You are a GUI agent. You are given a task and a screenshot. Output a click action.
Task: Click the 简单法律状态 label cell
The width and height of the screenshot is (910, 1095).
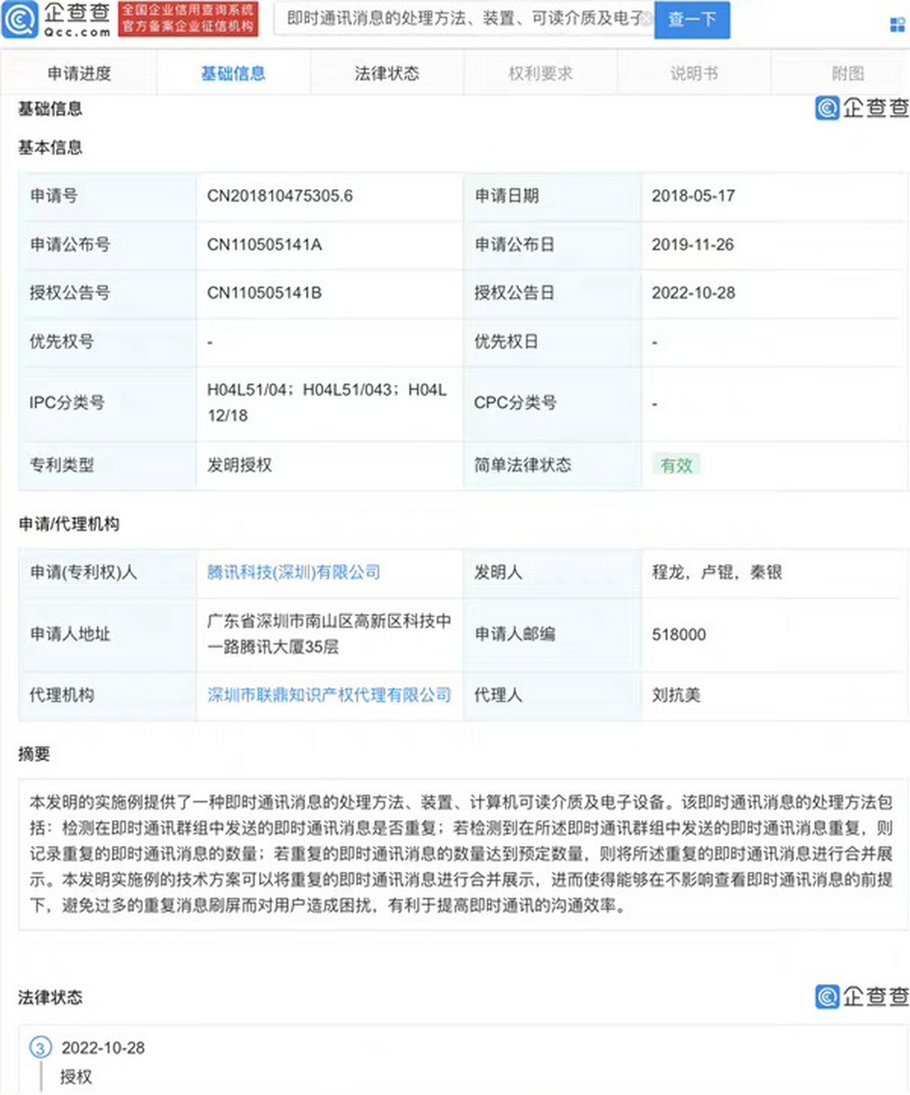click(x=552, y=465)
